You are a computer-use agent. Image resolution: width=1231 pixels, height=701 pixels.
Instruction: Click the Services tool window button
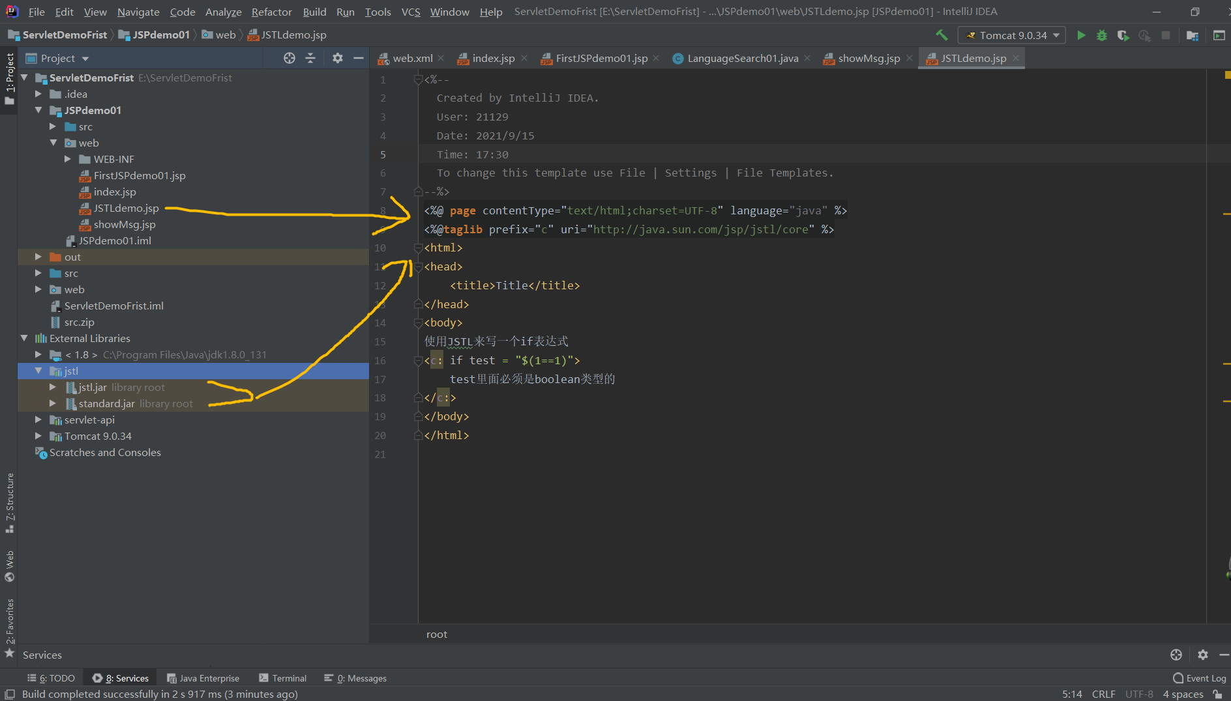pos(121,678)
